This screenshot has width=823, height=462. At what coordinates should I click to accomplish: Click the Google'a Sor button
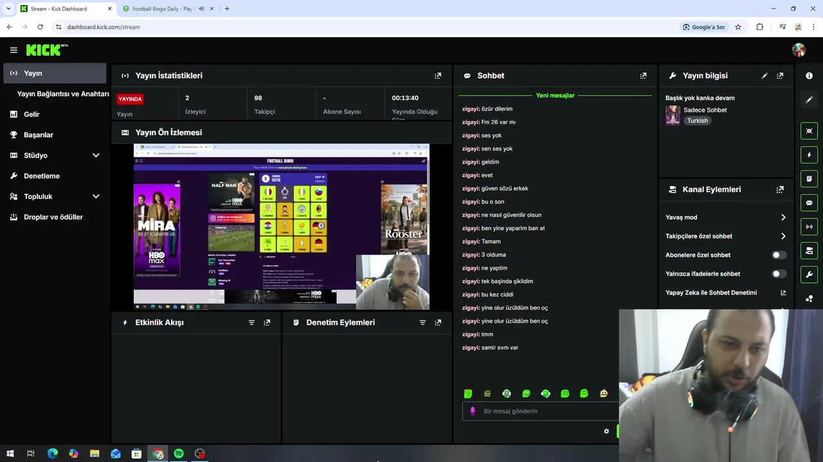point(704,27)
